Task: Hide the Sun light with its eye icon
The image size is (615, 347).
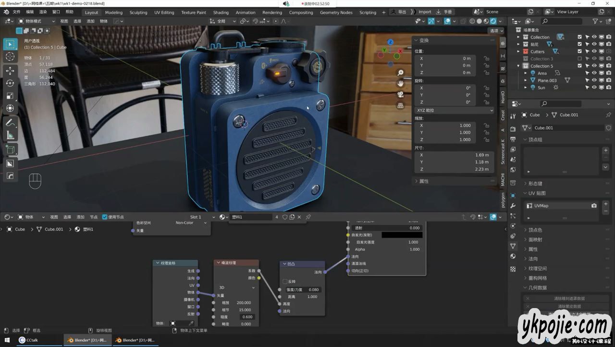Action: click(x=594, y=87)
